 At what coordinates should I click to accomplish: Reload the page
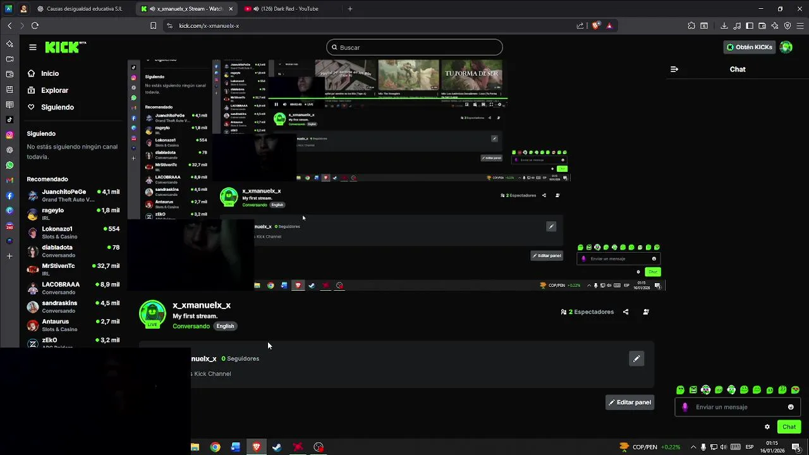point(35,26)
